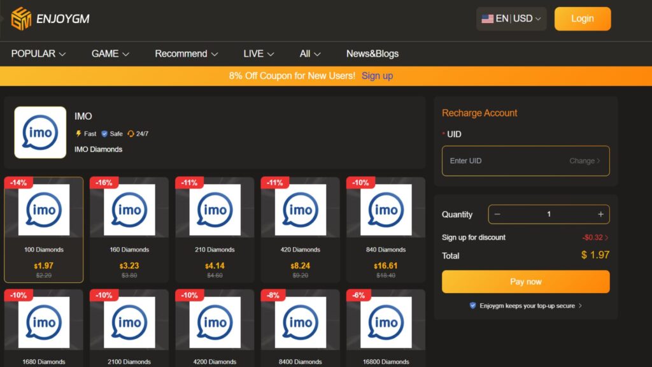Open the Sign up link in the coupon banner

[x=378, y=76]
